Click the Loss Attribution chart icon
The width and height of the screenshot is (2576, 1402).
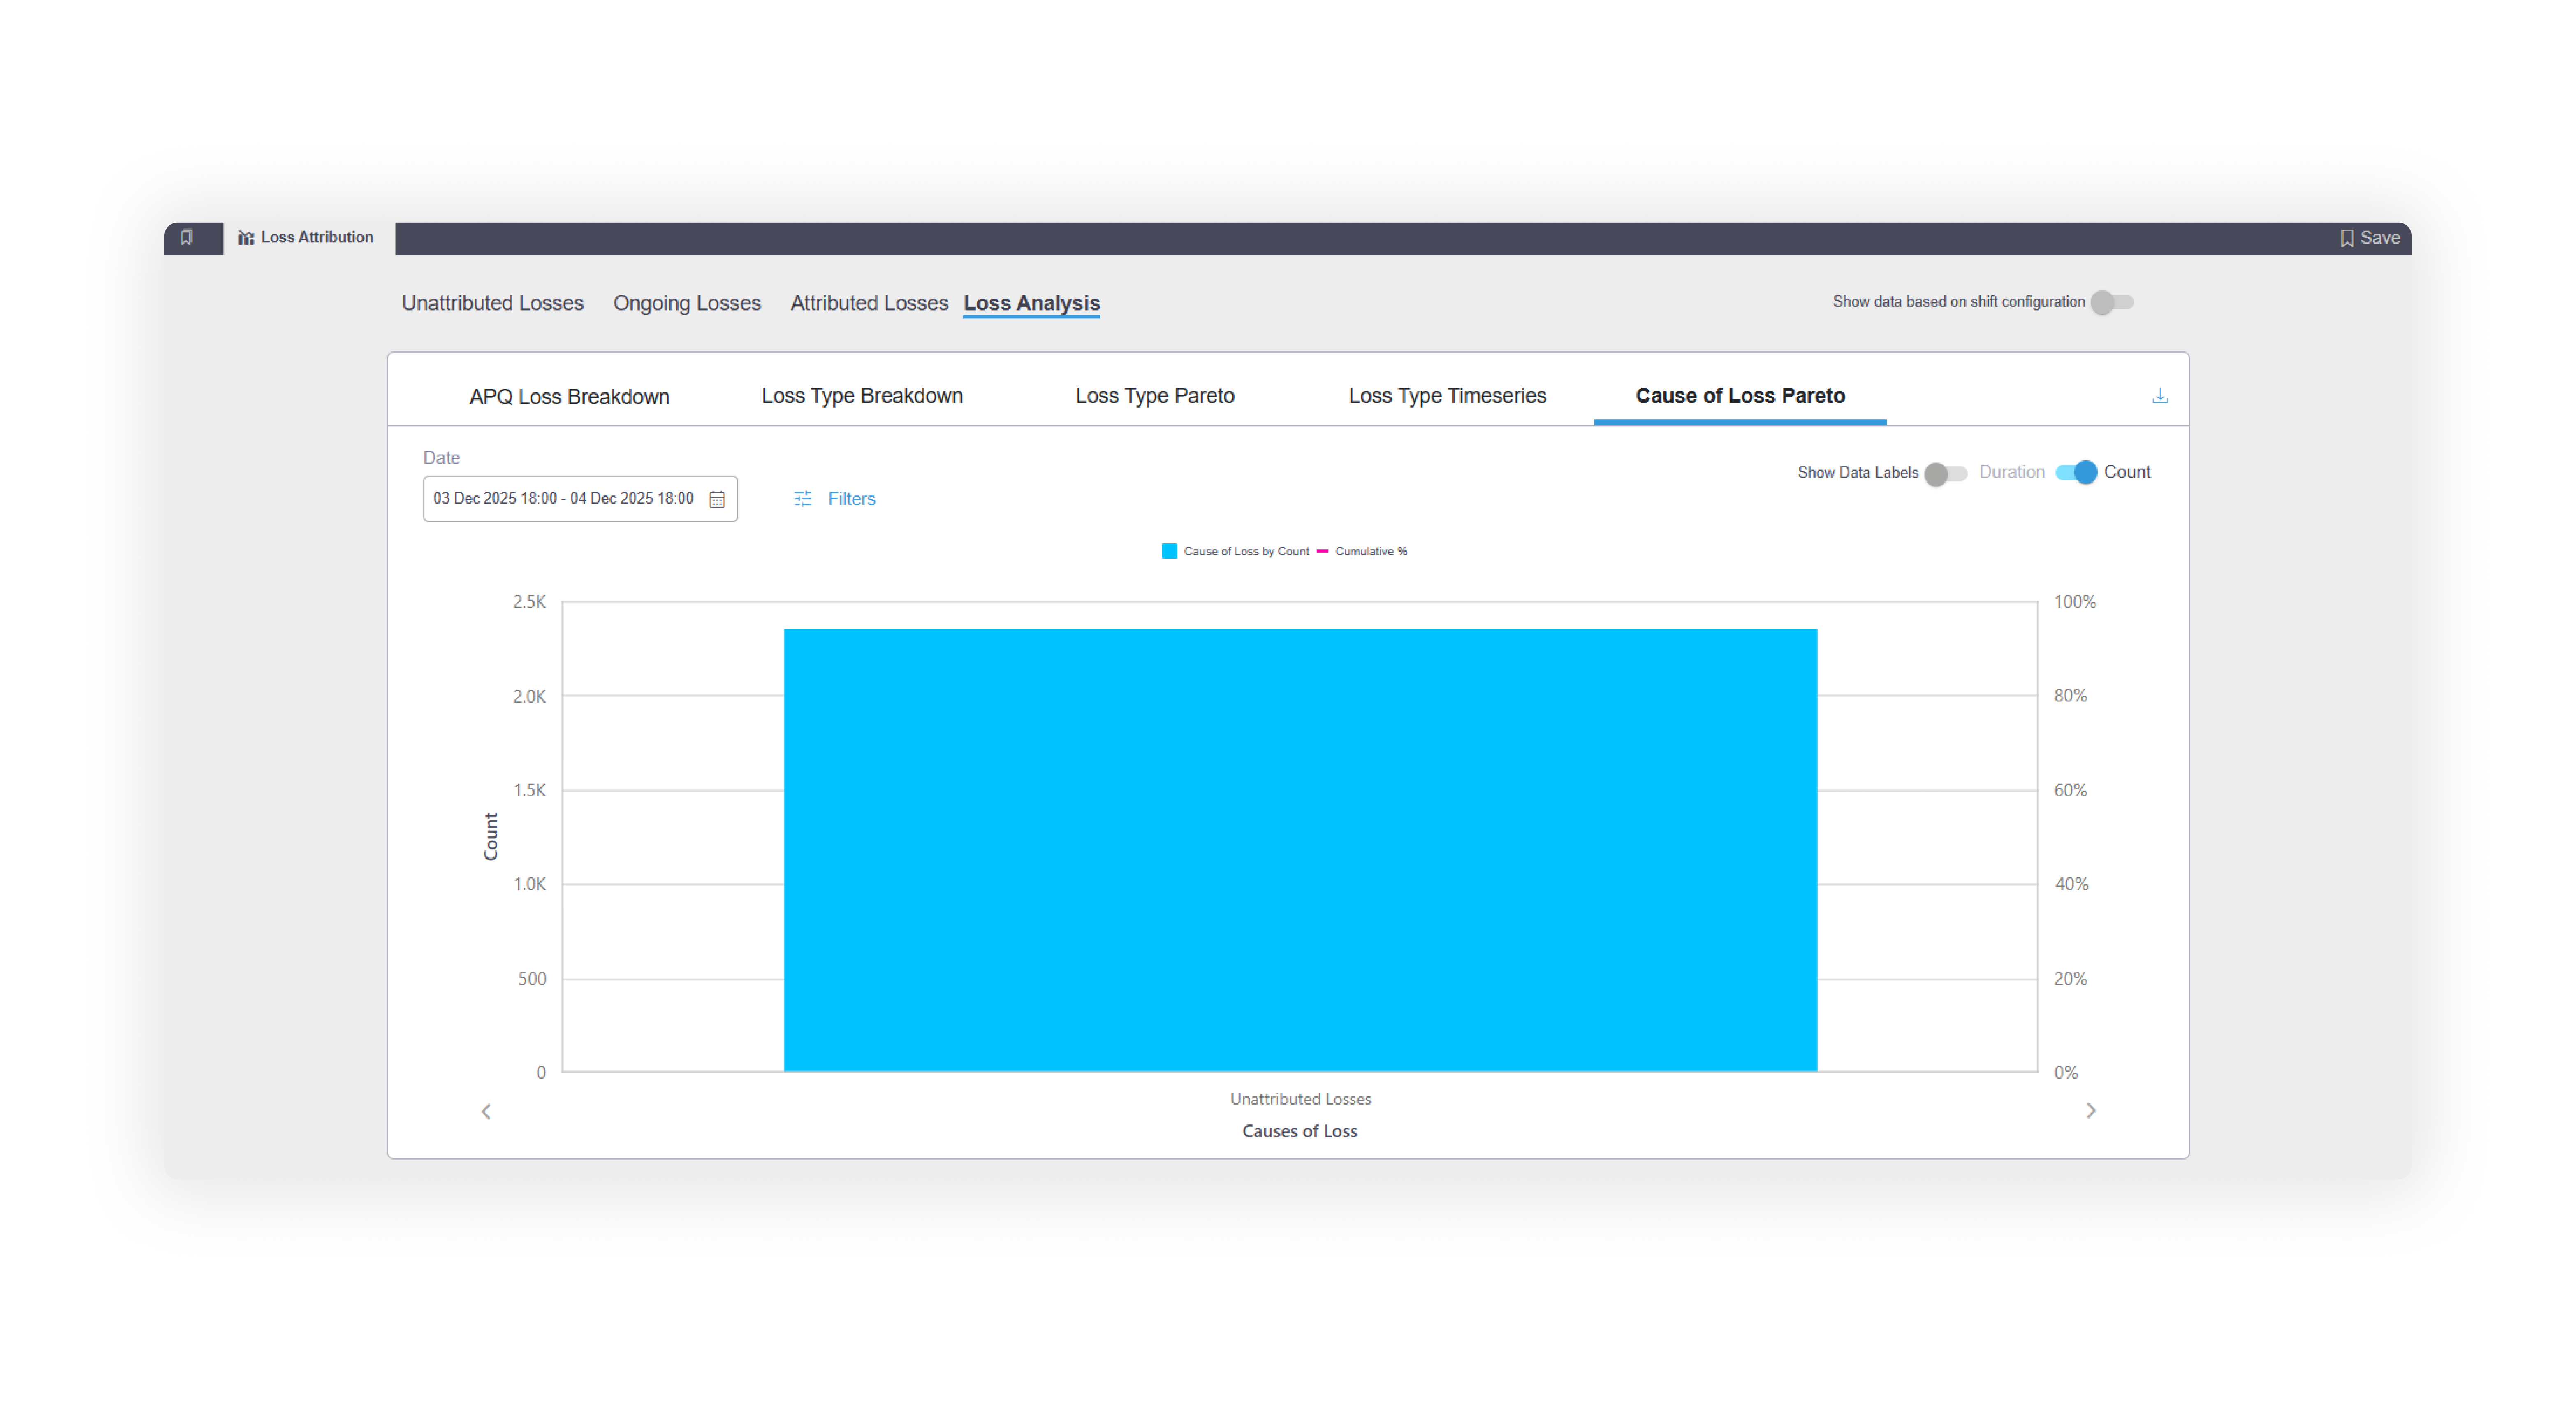(245, 238)
